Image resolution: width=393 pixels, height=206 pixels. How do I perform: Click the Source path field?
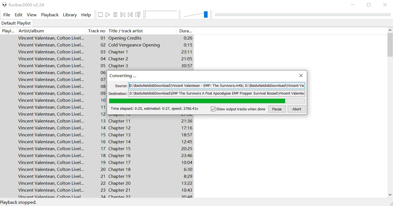tap(216, 86)
